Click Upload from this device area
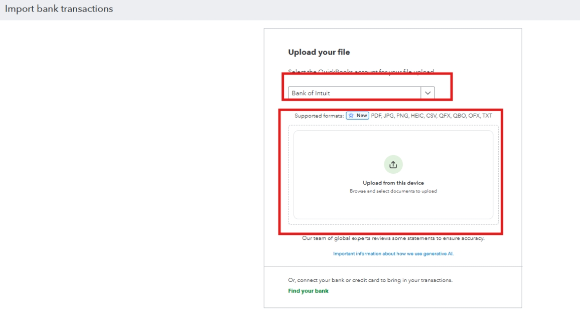580x326 pixels. click(x=393, y=175)
